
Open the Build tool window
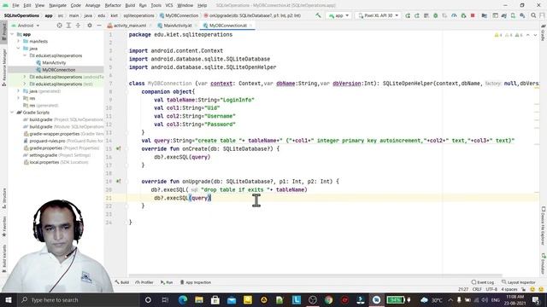point(122,282)
